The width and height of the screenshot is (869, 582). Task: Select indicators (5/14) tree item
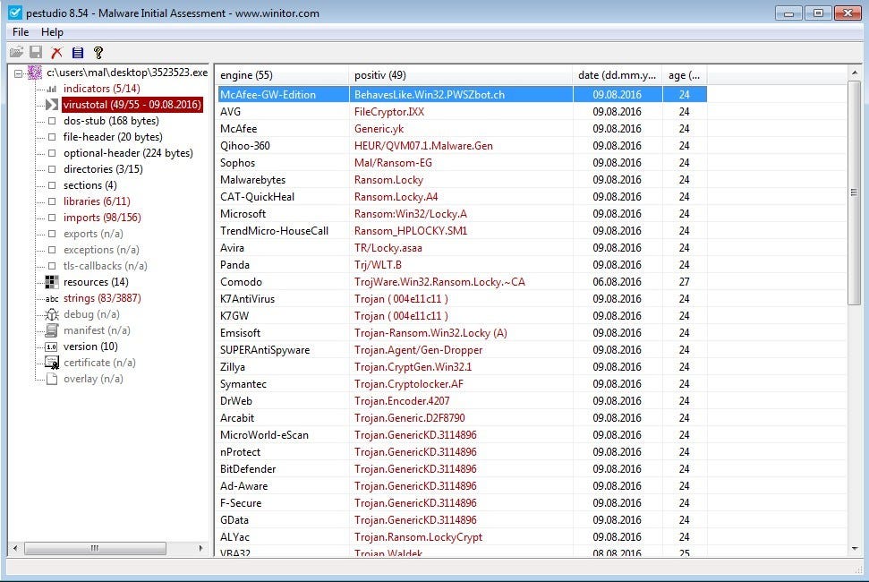coord(101,89)
